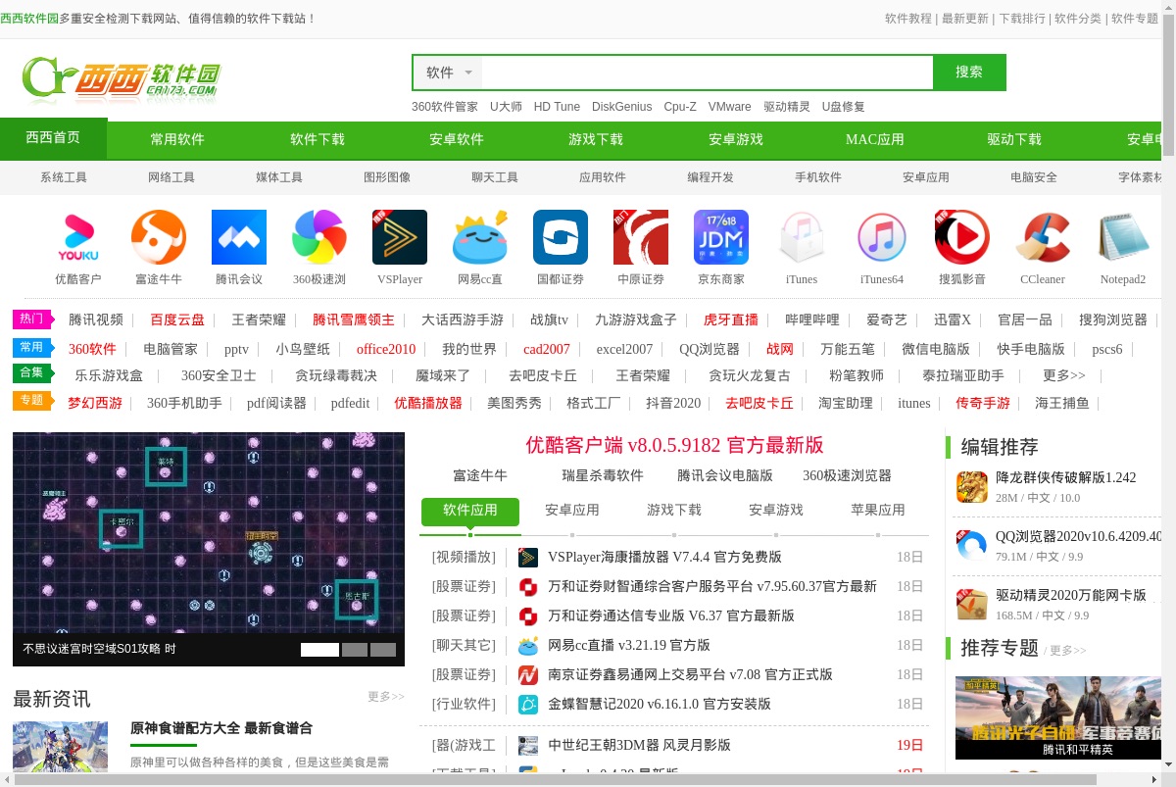Open the Notepad2 app icon
The width and height of the screenshot is (1176, 787).
click(1123, 237)
